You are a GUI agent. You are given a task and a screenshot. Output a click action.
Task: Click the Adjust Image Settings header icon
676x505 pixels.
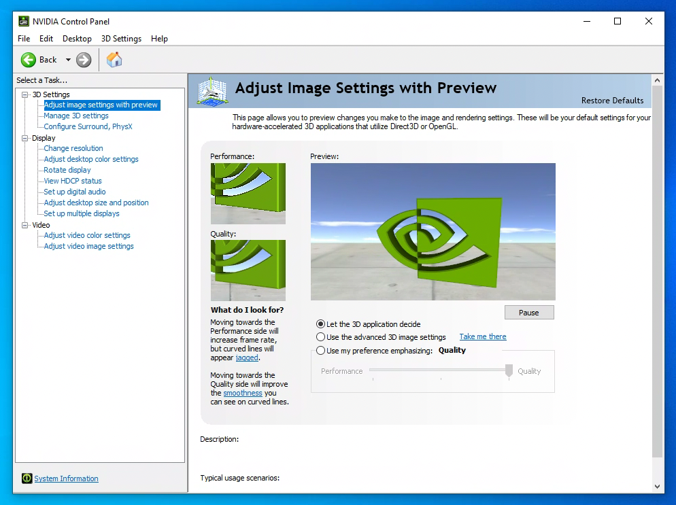(x=212, y=91)
